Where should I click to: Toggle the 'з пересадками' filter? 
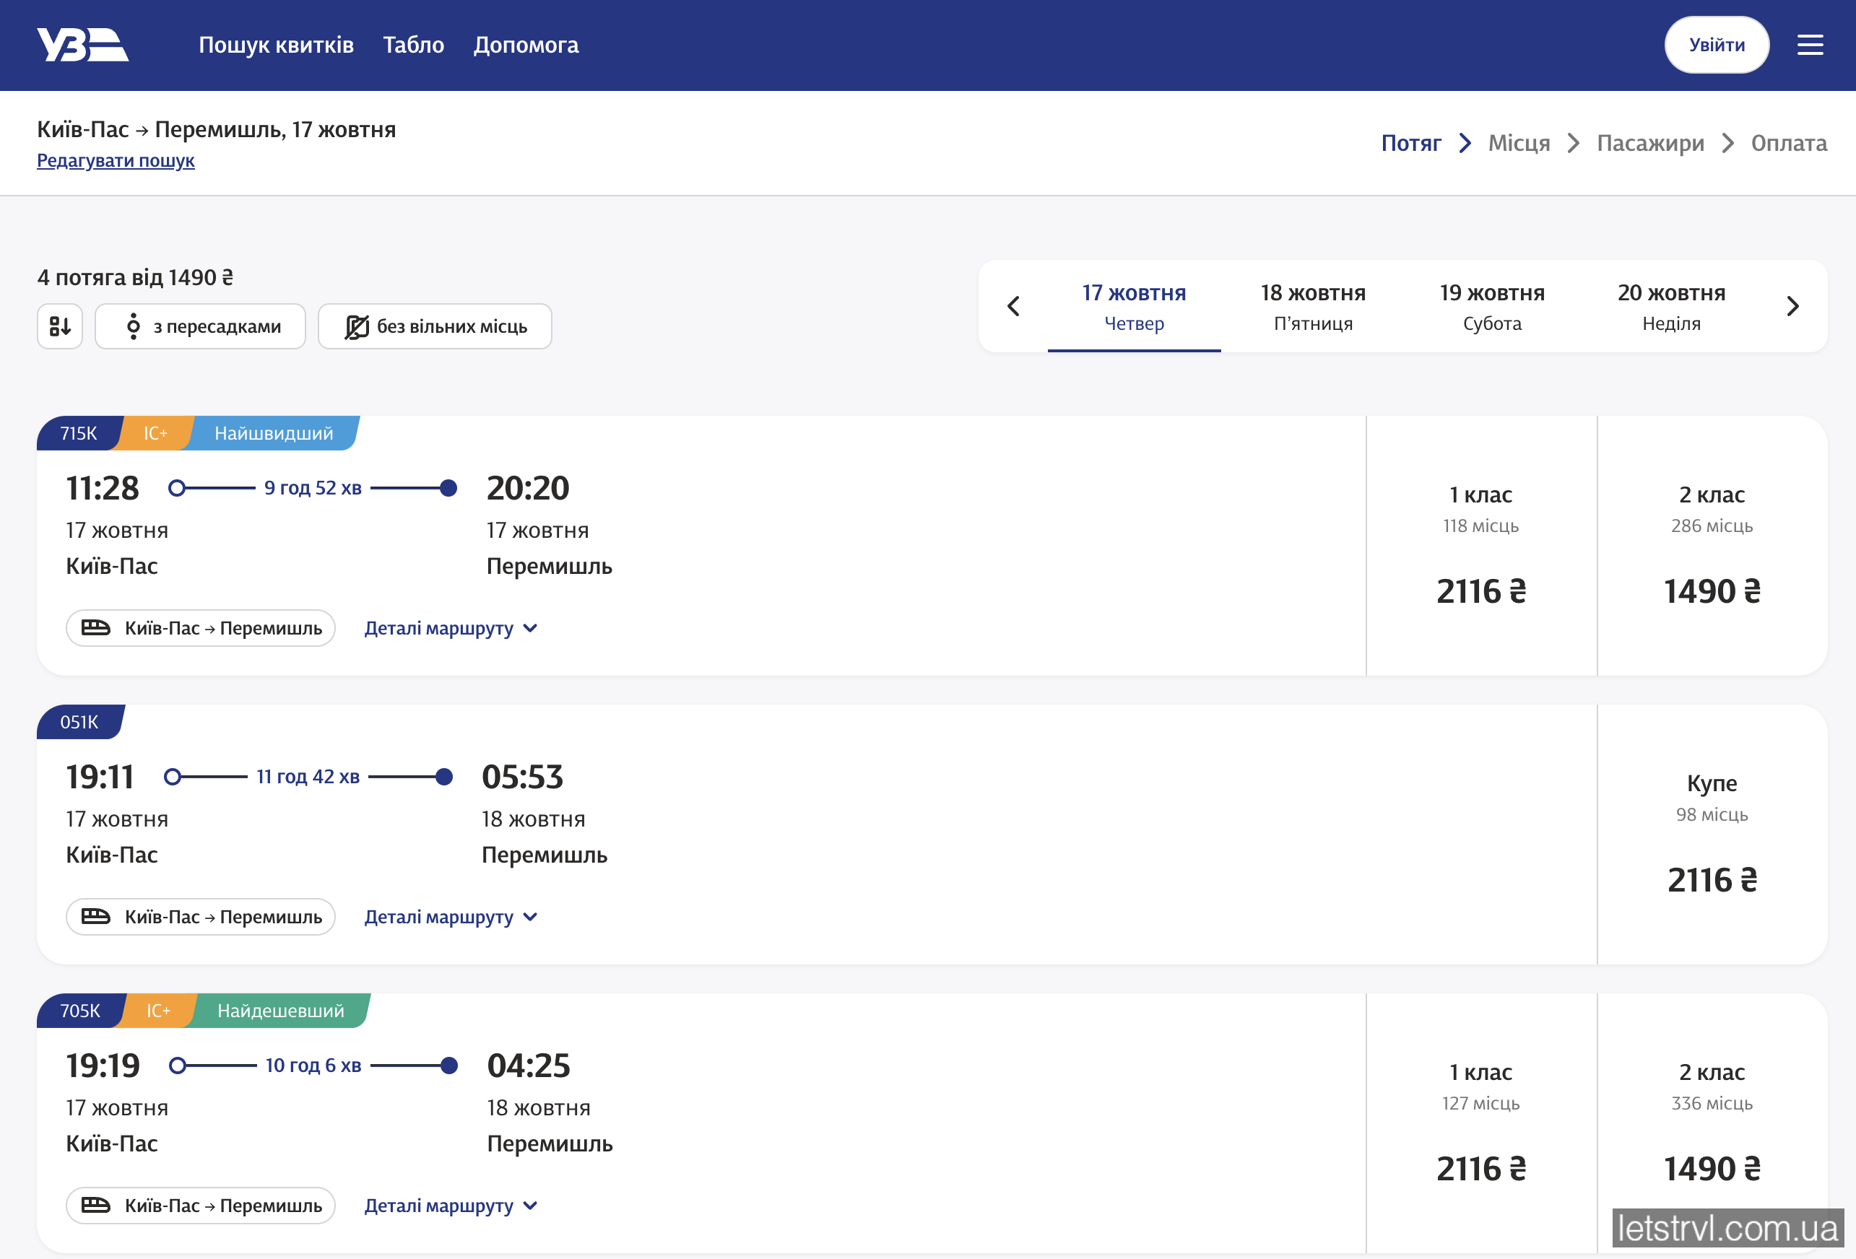pyautogui.click(x=201, y=326)
